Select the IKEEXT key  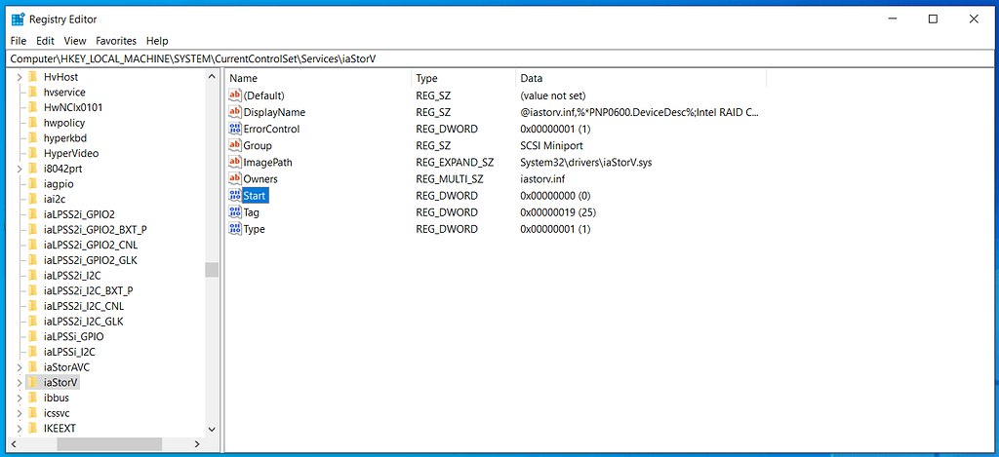[60, 429]
